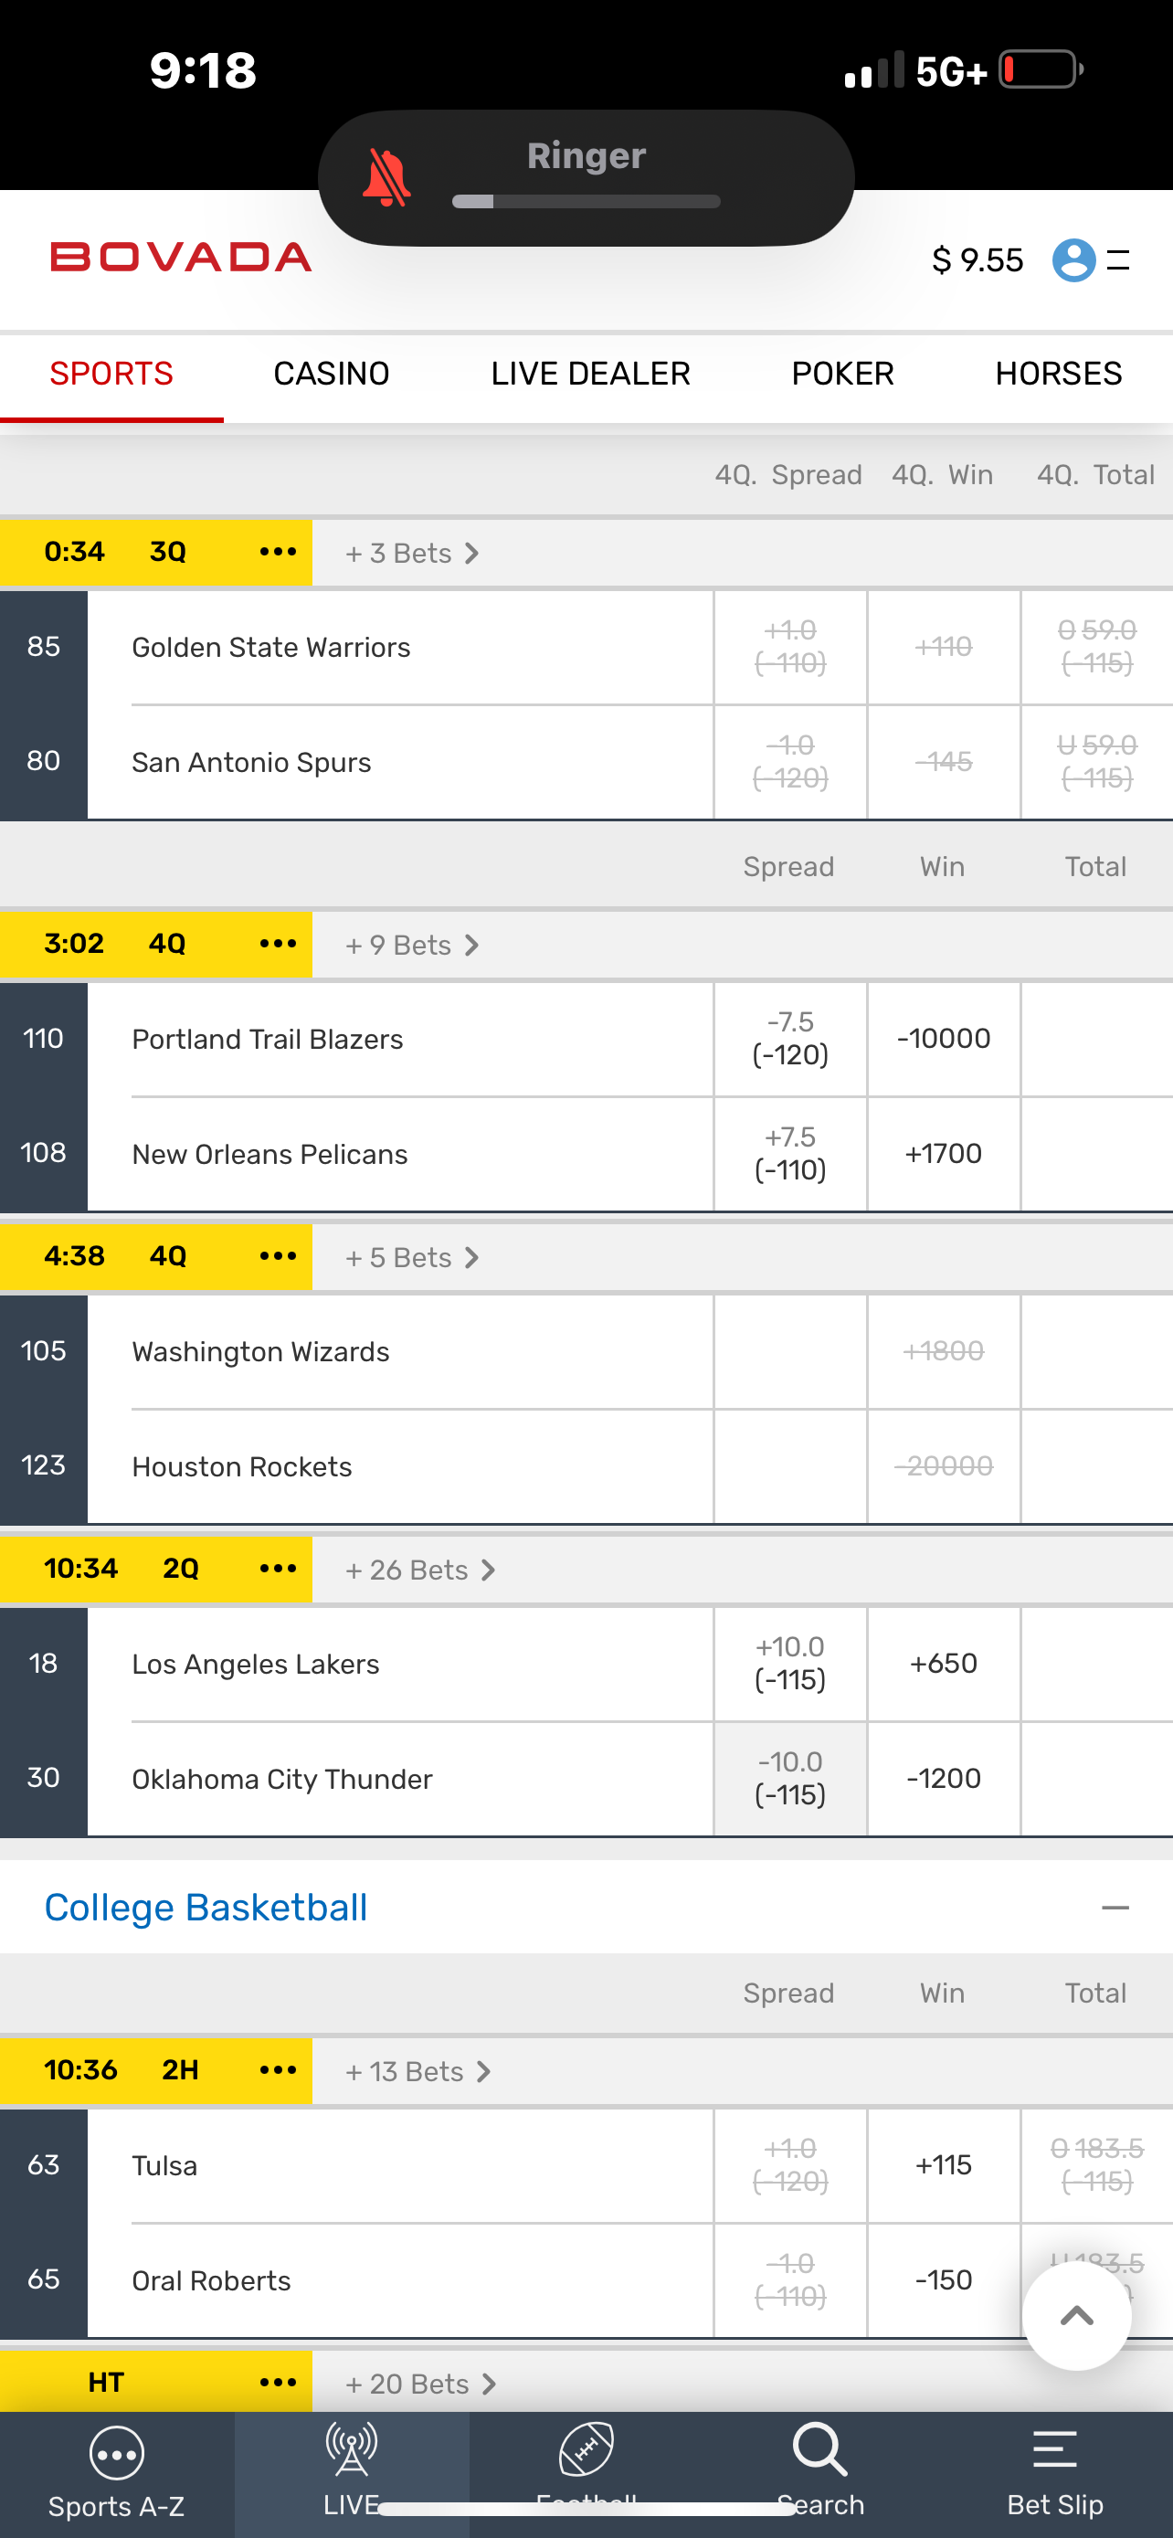Collapse the College Basketball section
Image resolution: width=1173 pixels, height=2538 pixels.
pyautogui.click(x=1115, y=1909)
